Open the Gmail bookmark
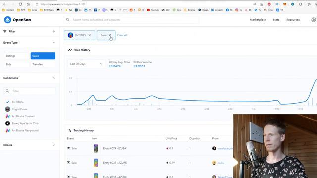This screenshot has height=178, width=317. tap(268, 10)
